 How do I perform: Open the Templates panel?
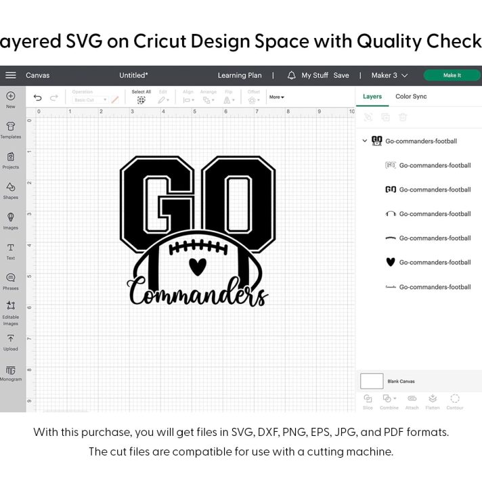(x=11, y=130)
